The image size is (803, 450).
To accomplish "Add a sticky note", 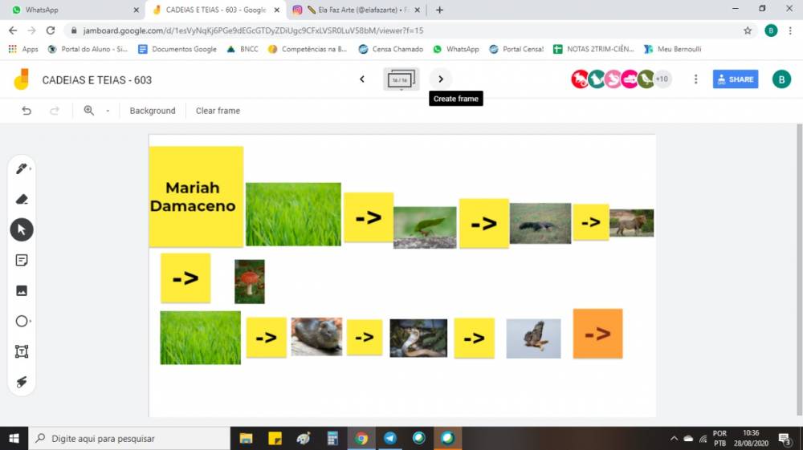I will tap(22, 261).
